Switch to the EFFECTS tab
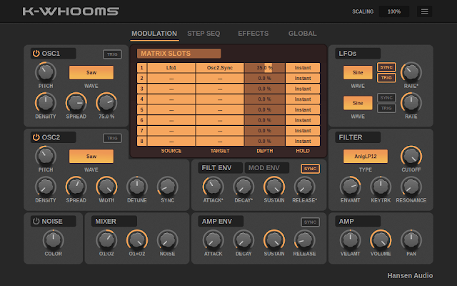This screenshot has width=457, height=286. click(253, 34)
